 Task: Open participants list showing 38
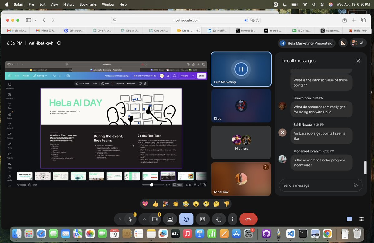pos(358,43)
